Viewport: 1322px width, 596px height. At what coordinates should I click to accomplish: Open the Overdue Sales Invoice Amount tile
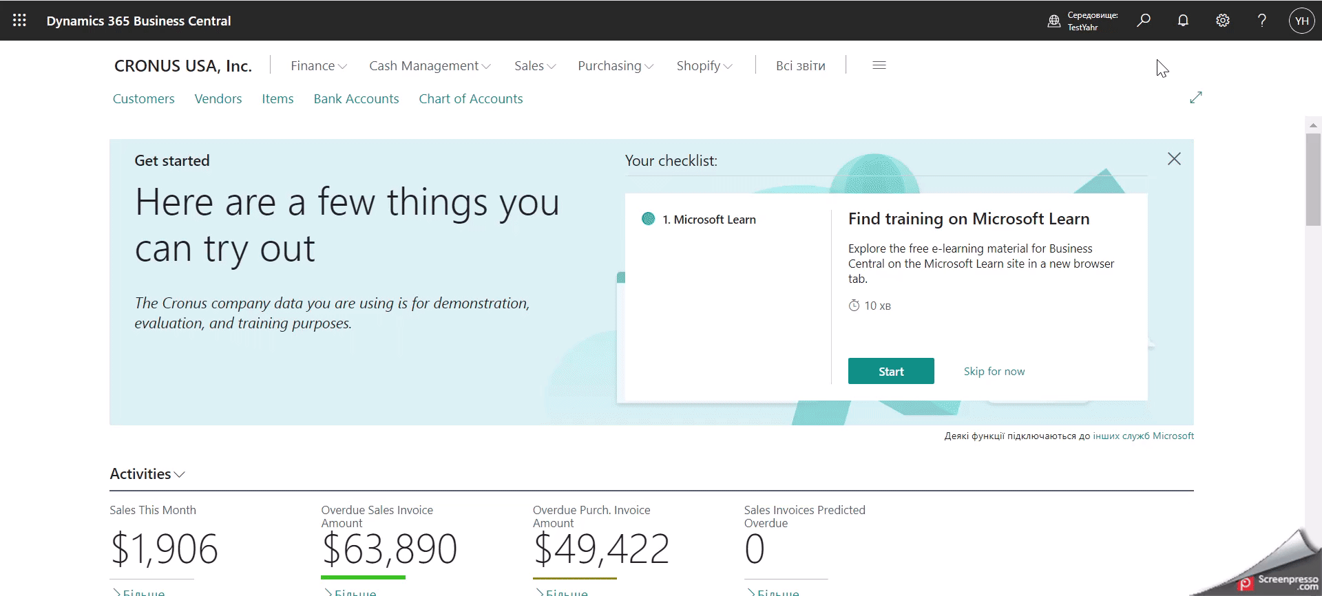(x=389, y=549)
